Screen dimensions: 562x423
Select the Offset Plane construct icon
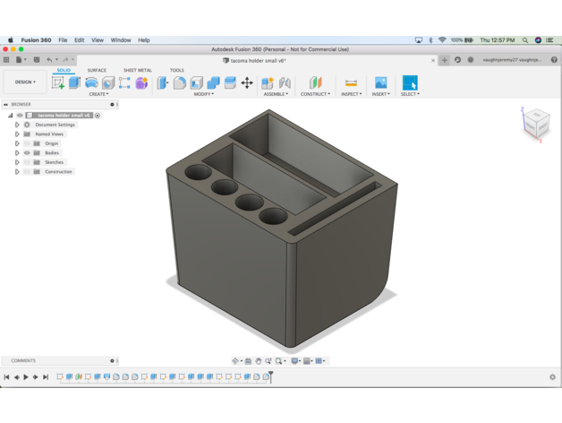(315, 82)
